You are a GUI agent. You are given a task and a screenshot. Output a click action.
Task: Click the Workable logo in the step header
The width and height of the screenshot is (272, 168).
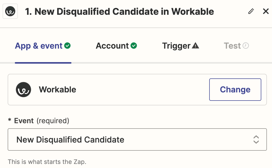pos(10,11)
